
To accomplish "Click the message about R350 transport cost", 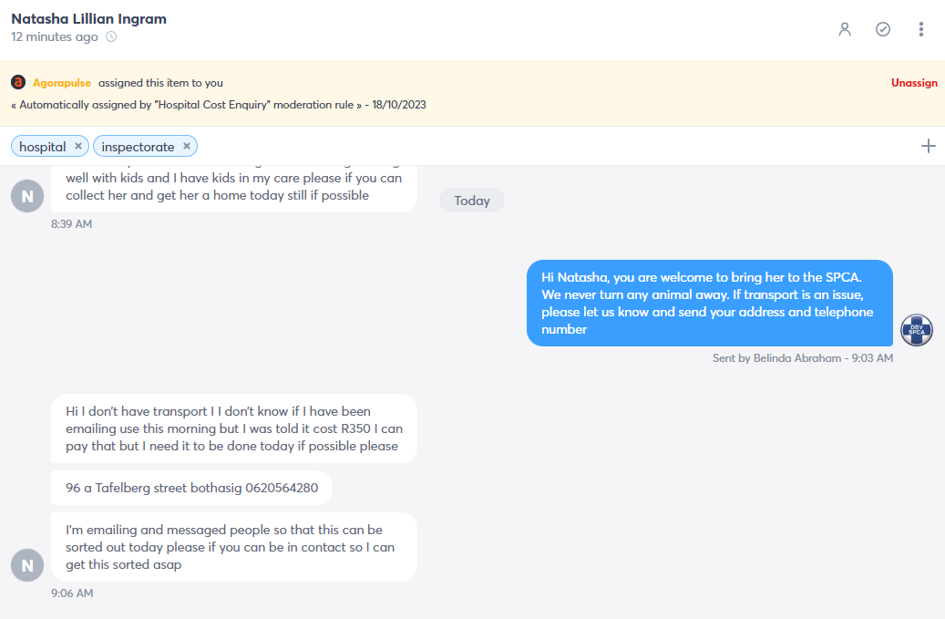I will point(234,428).
